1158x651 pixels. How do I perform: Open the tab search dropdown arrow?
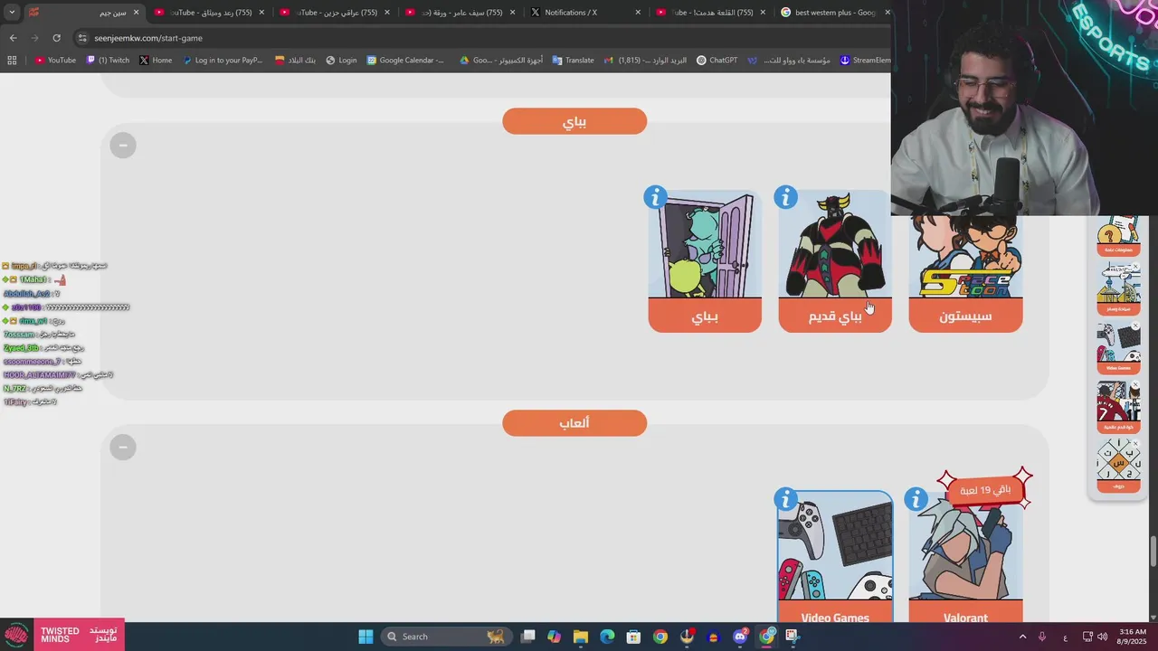pyautogui.click(x=12, y=13)
